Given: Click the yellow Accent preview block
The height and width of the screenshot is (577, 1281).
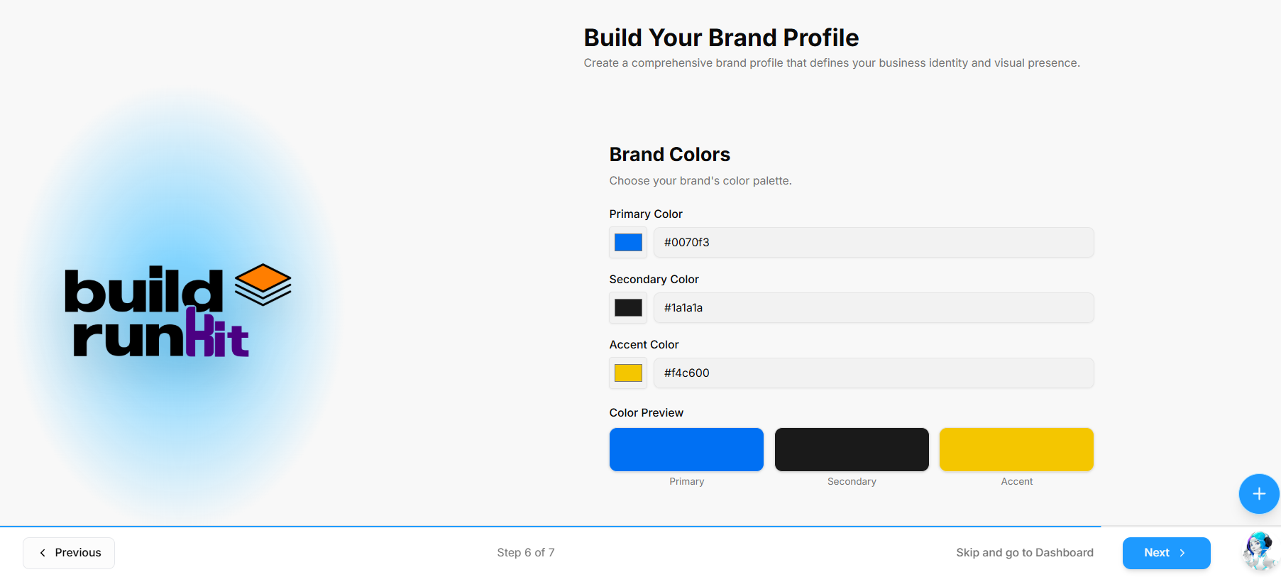Looking at the screenshot, I should pyautogui.click(x=1016, y=449).
